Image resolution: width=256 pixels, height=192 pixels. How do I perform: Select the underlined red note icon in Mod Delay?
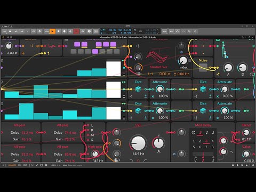[x=200, y=133]
